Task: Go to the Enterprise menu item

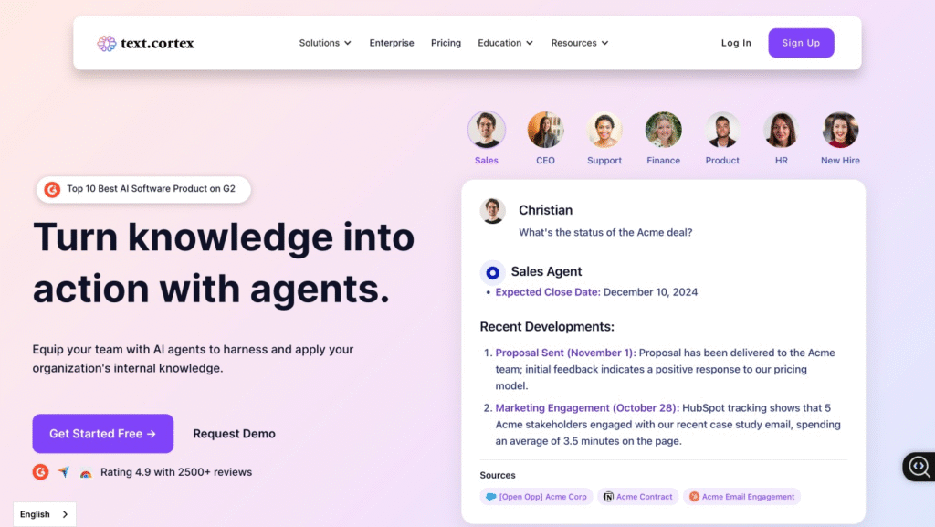Action: click(x=392, y=43)
